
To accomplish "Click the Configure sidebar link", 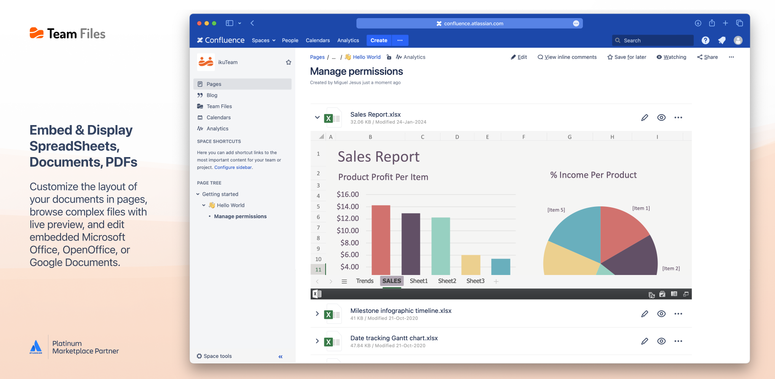I will pos(233,168).
